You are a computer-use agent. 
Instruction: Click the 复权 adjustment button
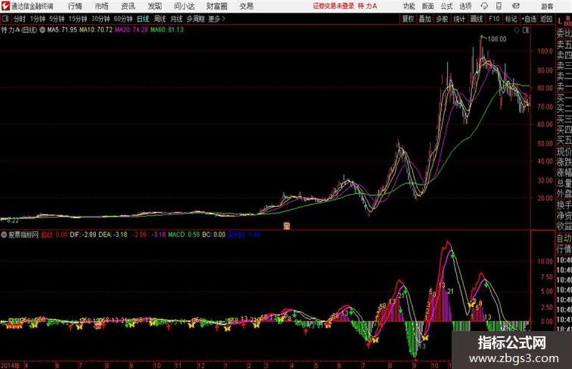click(x=408, y=19)
